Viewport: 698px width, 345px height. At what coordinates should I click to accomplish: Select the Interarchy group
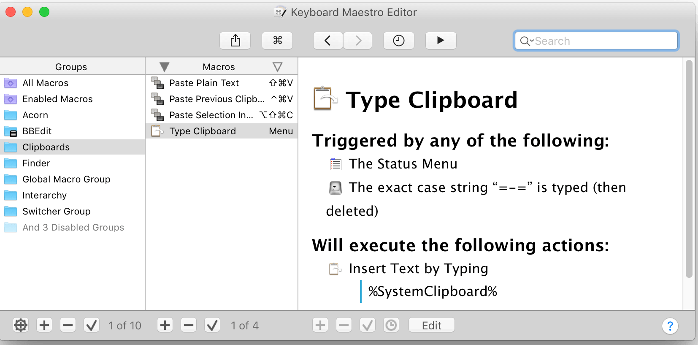pos(73,195)
